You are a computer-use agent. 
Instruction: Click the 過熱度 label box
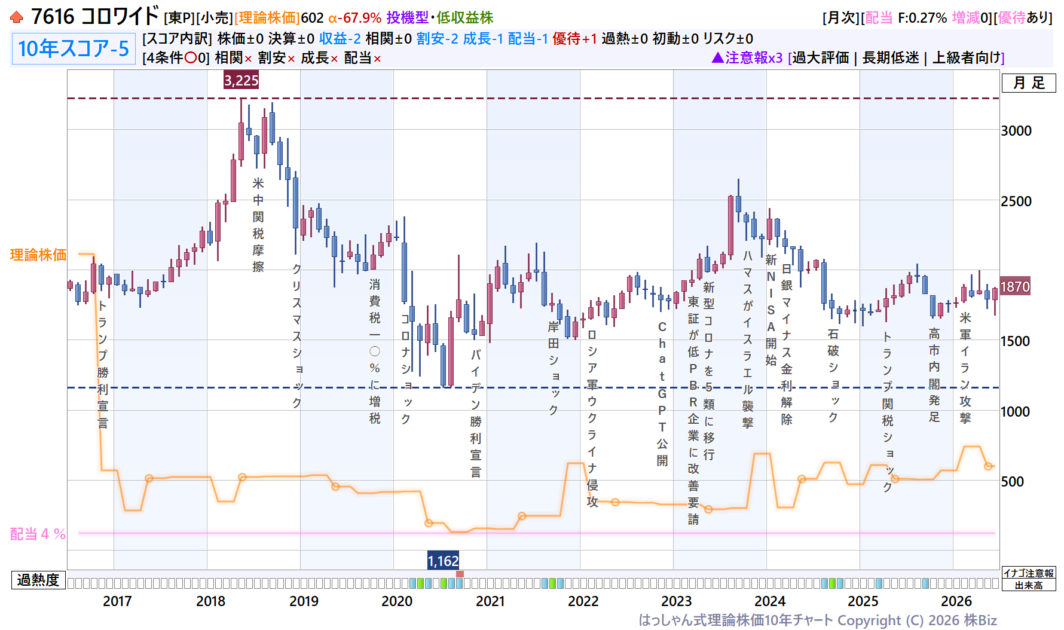coord(38,580)
